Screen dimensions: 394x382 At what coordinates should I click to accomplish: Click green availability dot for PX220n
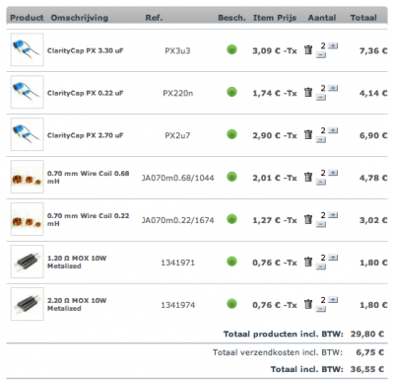[x=231, y=92]
